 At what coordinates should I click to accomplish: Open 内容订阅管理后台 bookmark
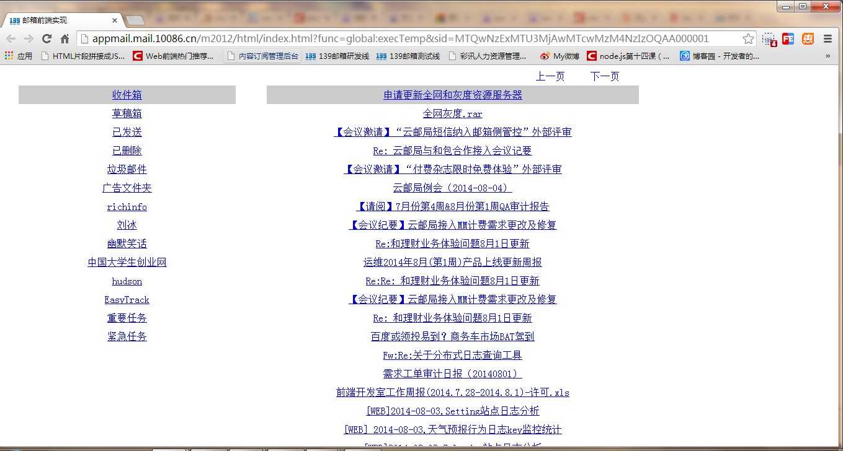[x=262, y=56]
